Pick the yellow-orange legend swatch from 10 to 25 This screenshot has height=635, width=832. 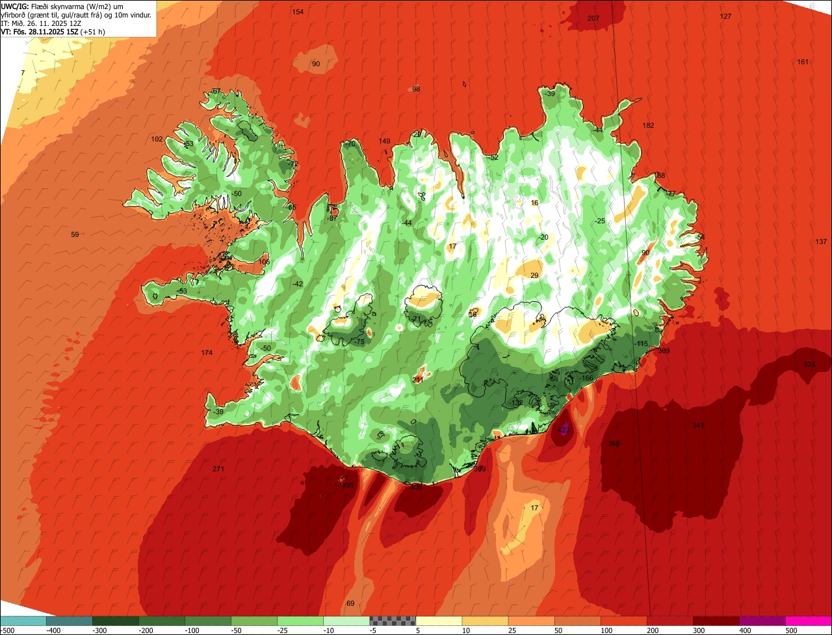click(485, 621)
